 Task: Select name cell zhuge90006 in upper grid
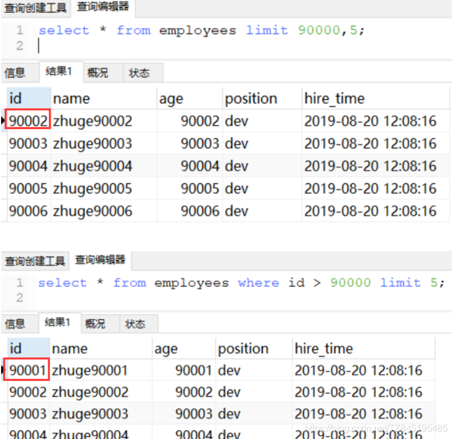pyautogui.click(x=104, y=211)
